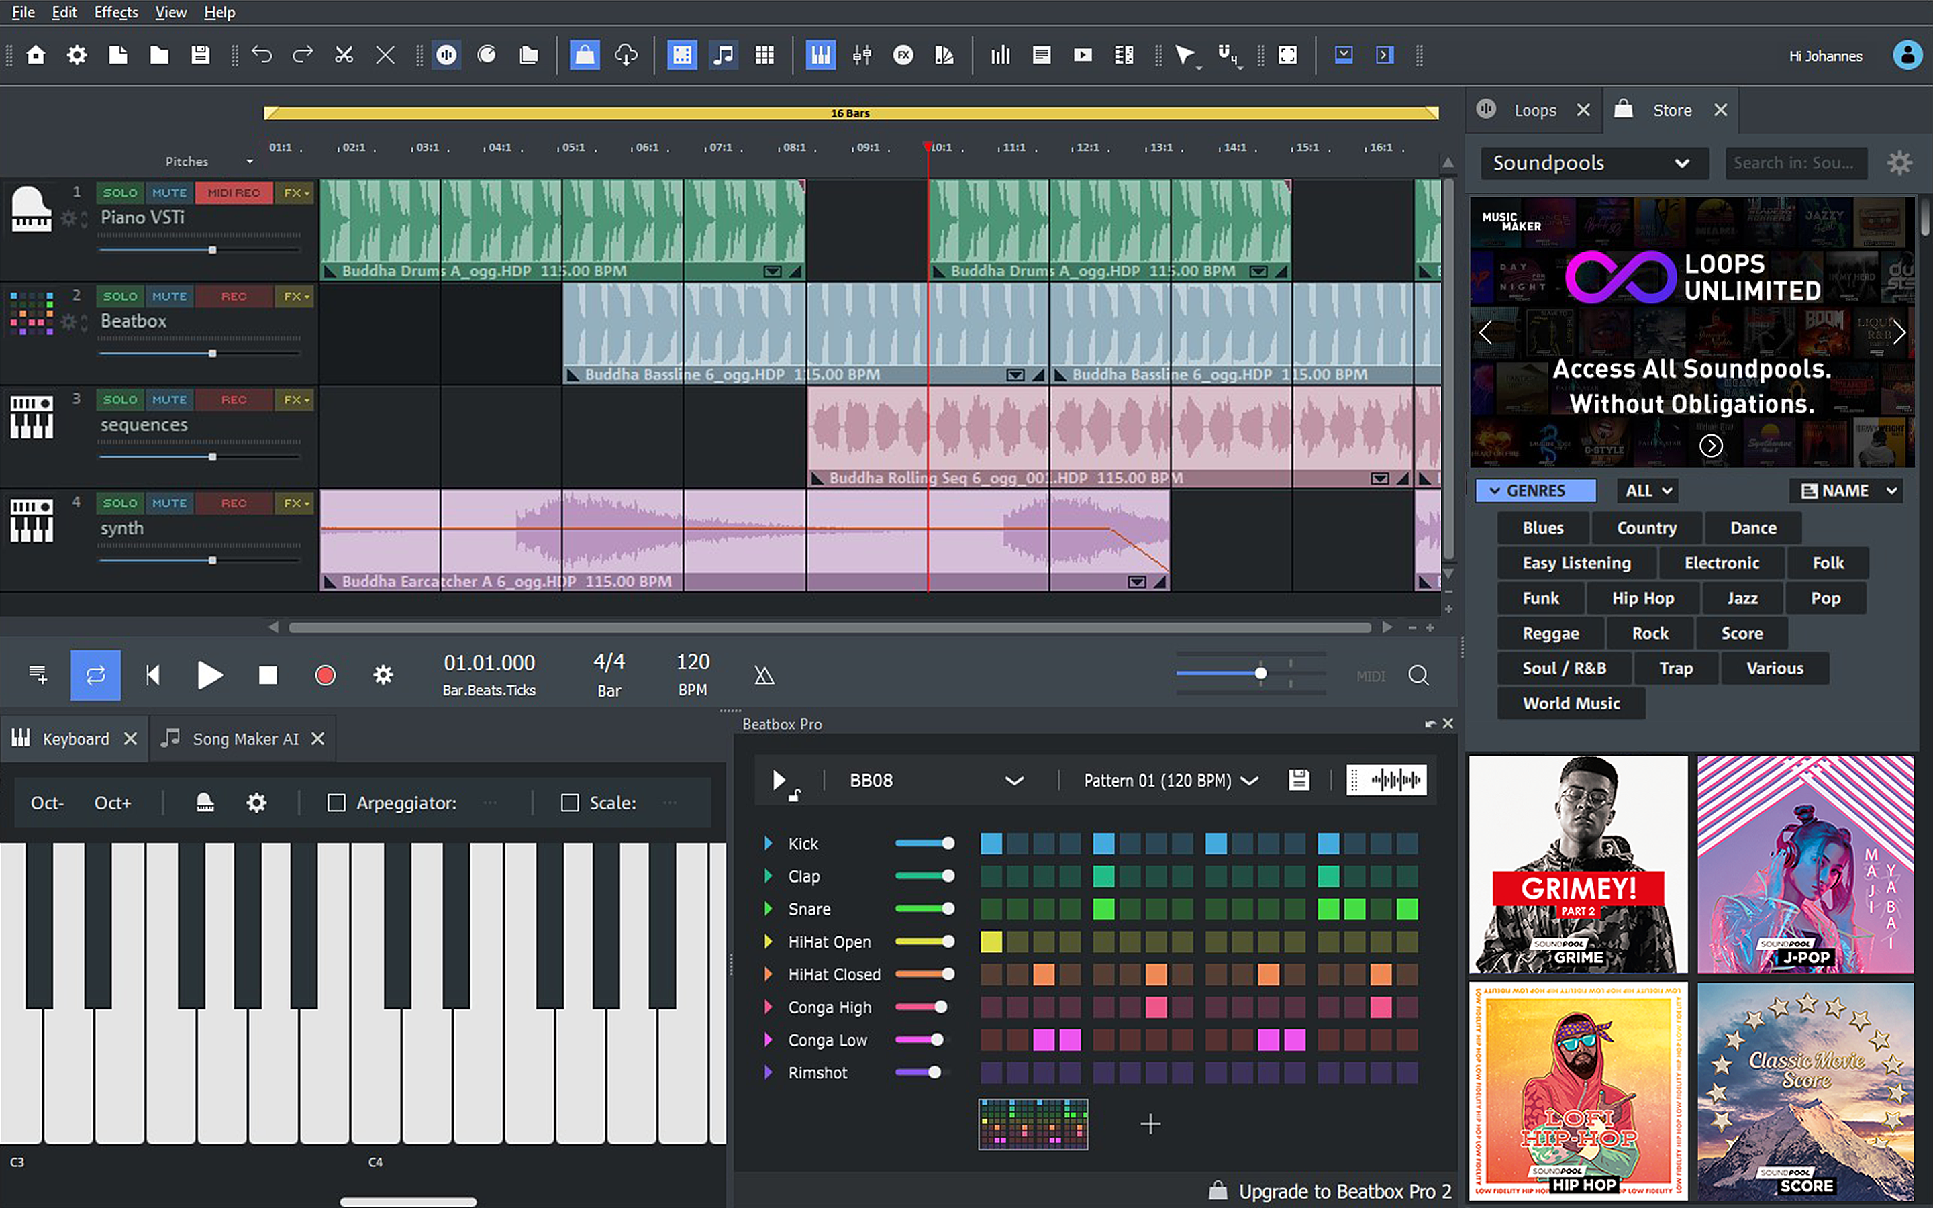Viewport: 1933px width, 1208px height.
Task: Open the Effects menu in the menu bar
Action: coord(114,13)
